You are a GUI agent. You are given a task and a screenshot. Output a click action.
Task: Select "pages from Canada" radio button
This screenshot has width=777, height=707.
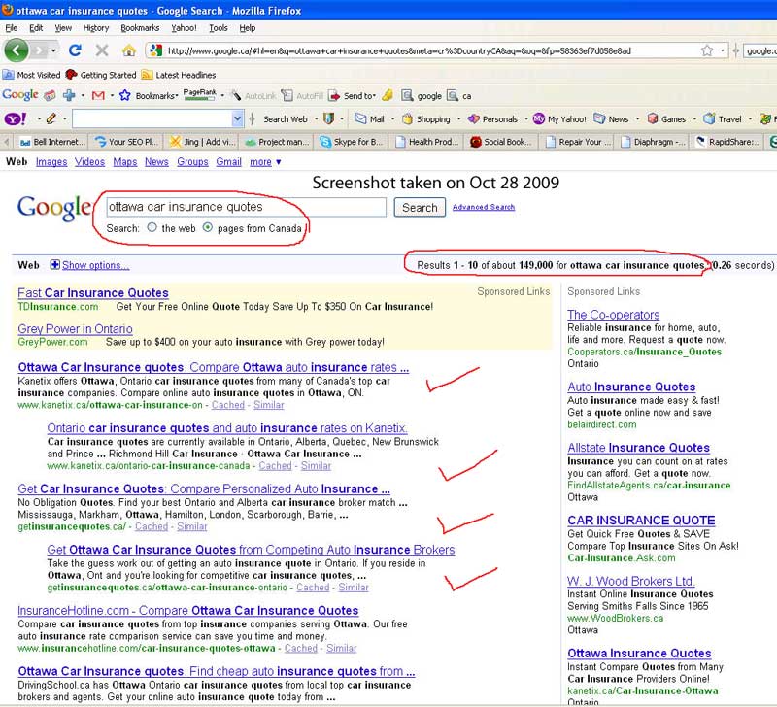click(x=208, y=228)
